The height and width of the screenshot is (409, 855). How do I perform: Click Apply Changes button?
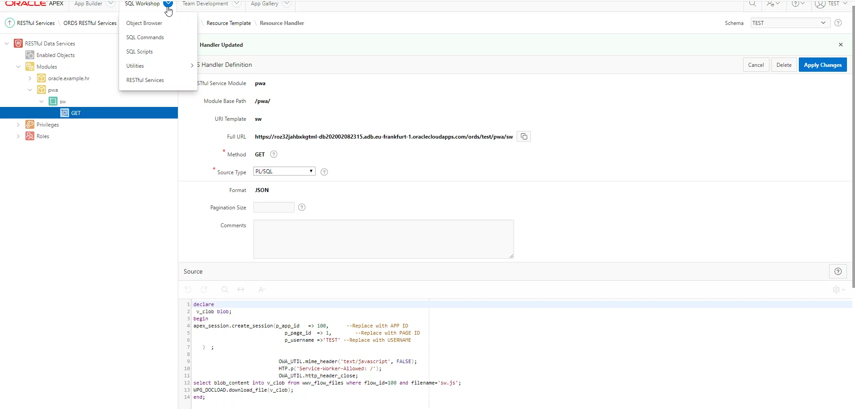[822, 65]
